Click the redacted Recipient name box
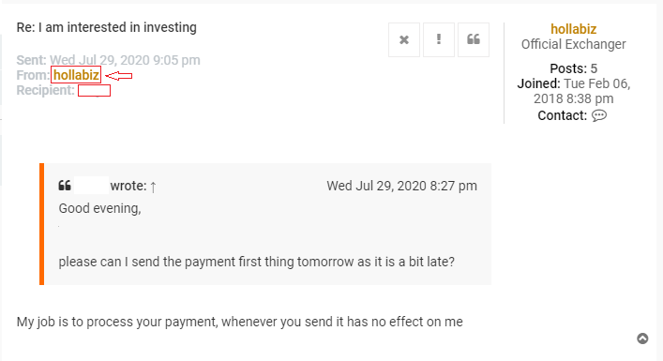 pos(95,90)
